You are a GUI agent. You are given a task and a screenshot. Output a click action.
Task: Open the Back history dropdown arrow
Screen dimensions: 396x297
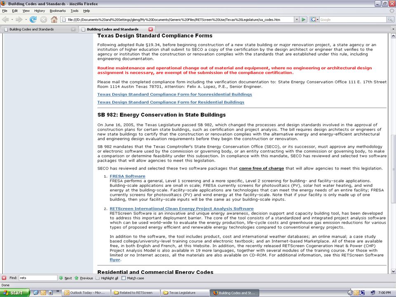coord(12,19)
